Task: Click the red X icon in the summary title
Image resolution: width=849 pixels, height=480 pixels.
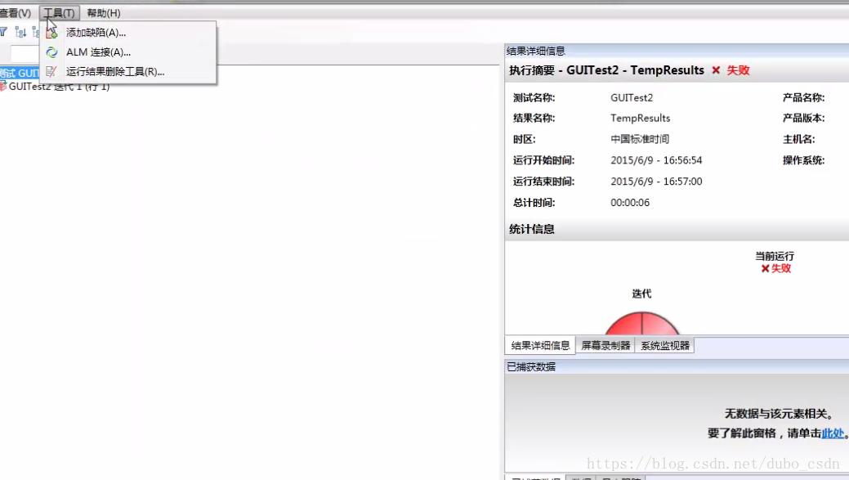Action: [x=716, y=70]
